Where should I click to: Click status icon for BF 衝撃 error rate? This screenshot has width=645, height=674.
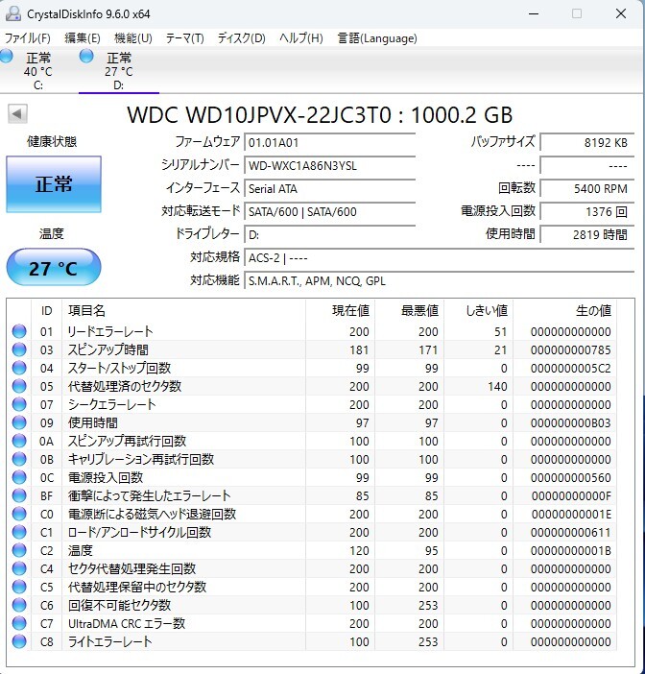pyautogui.click(x=19, y=495)
